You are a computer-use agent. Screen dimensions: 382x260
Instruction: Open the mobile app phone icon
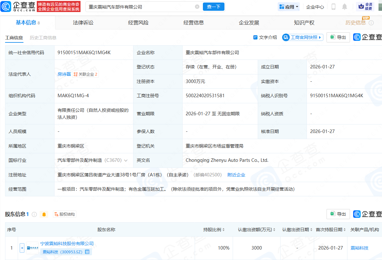(333, 6)
